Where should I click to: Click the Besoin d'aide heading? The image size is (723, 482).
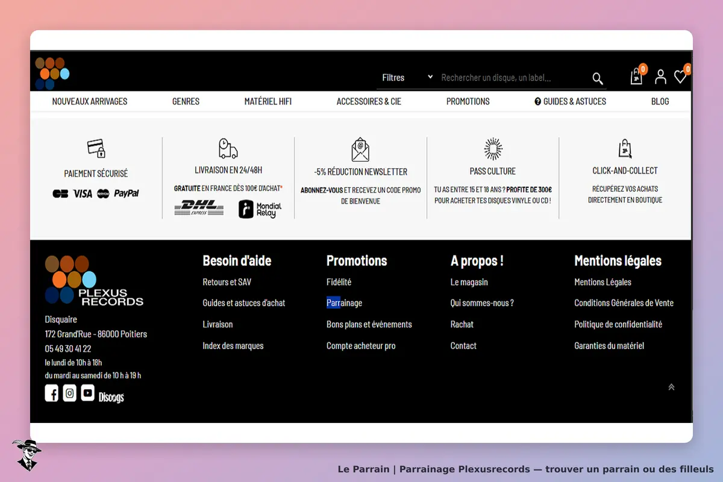[x=237, y=261]
